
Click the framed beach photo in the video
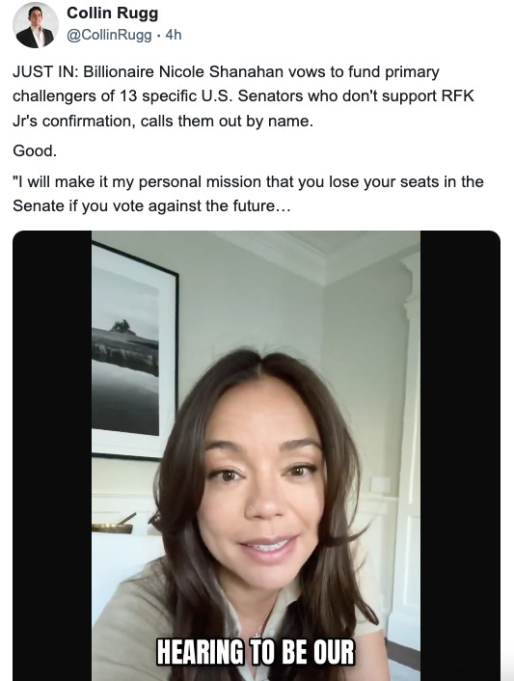coord(135,350)
